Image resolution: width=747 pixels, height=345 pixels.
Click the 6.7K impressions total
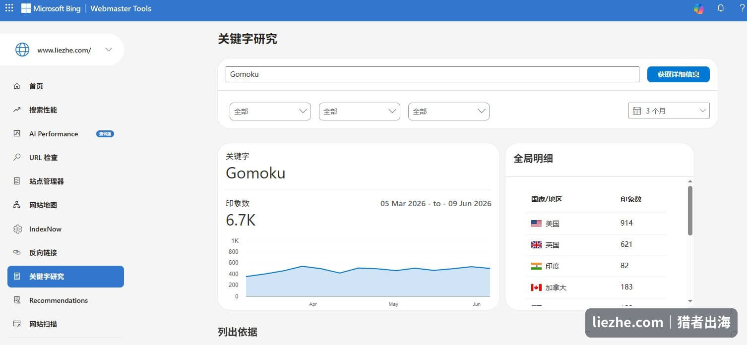pyautogui.click(x=241, y=220)
